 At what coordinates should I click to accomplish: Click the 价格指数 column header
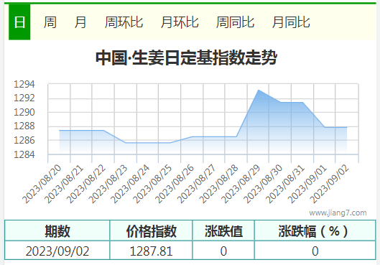[152, 231]
